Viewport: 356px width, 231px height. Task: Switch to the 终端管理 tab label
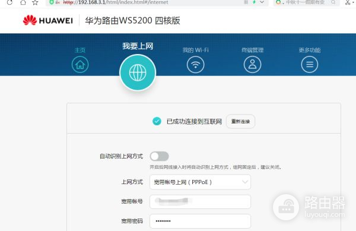(253, 50)
